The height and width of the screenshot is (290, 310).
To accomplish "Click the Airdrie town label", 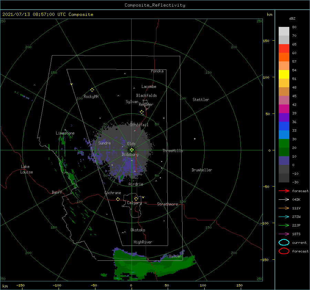I will (136, 184).
